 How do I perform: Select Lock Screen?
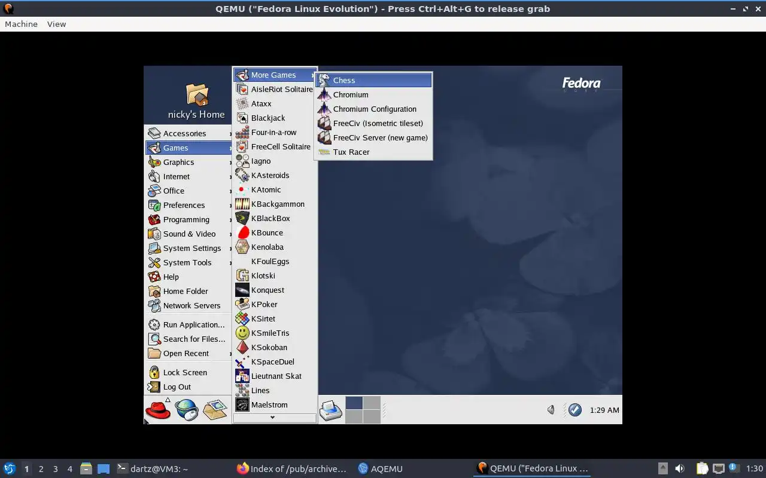pos(189,372)
